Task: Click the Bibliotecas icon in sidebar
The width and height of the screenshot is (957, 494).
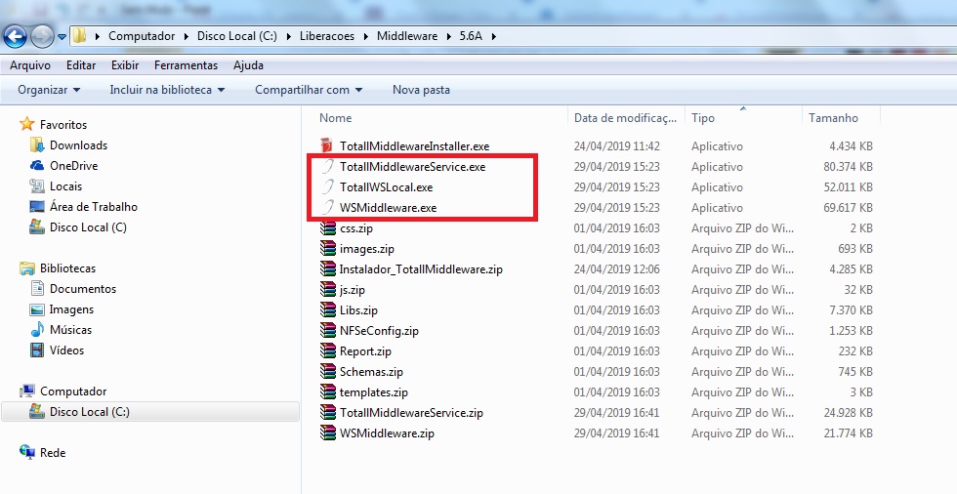Action: click(27, 268)
